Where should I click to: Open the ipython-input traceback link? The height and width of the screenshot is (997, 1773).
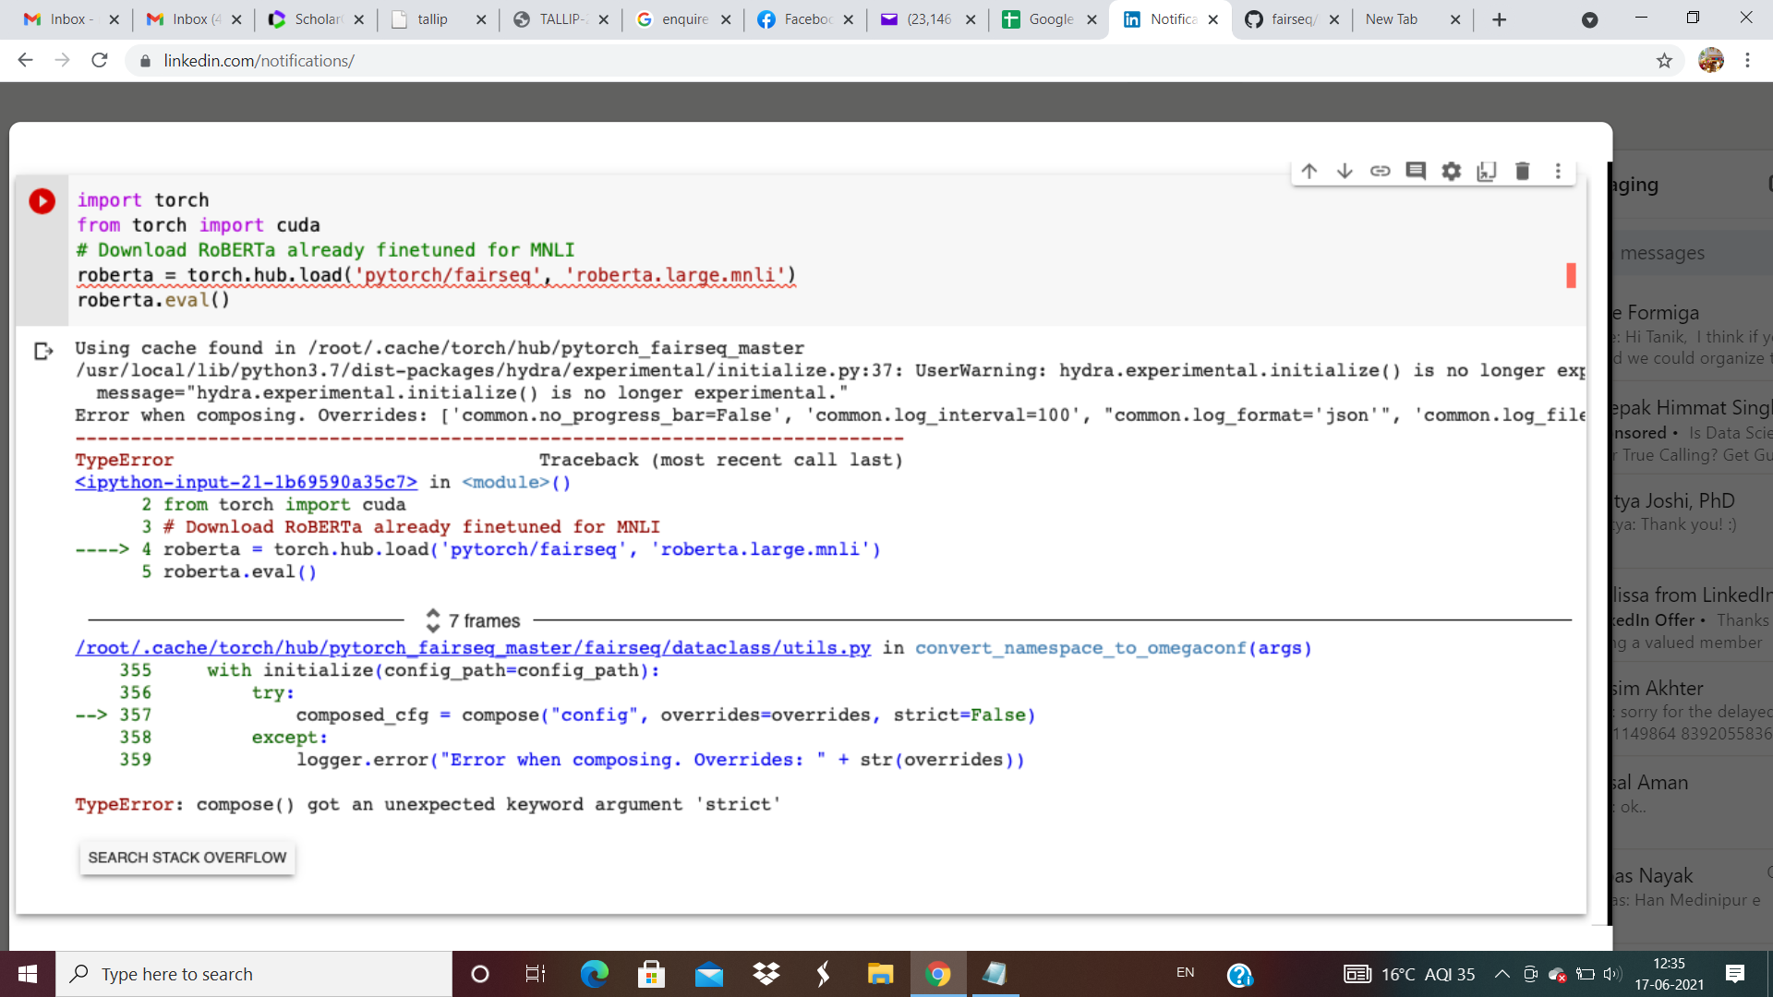pyautogui.click(x=245, y=482)
